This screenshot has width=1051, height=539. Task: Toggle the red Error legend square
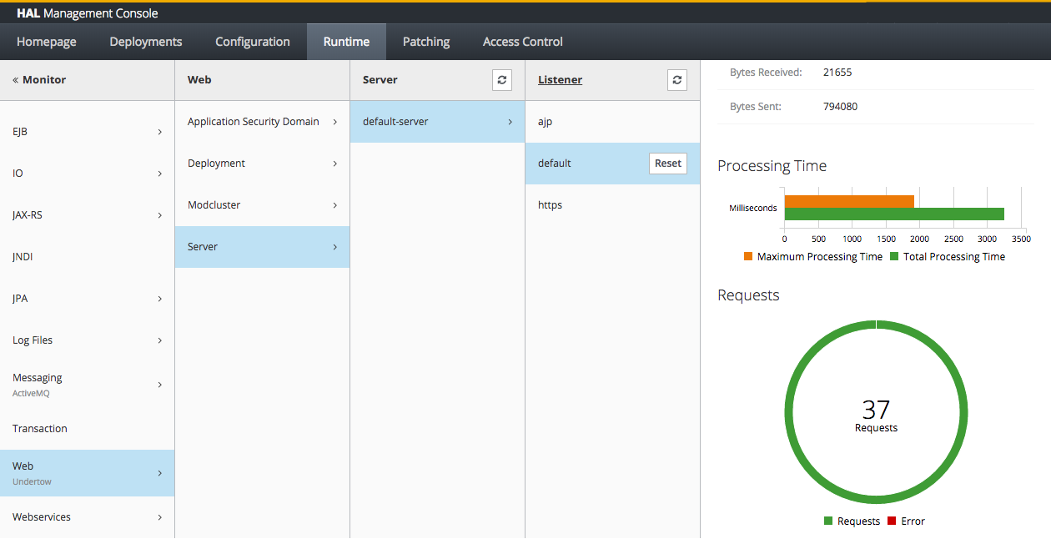tap(892, 521)
